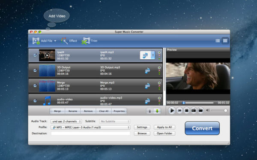This screenshot has width=257, height=160.
Task: Click the preview video frame
Action: (198, 76)
